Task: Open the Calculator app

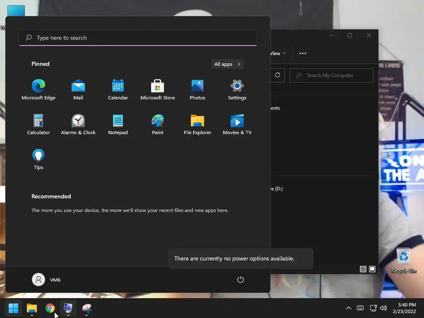Action: [39, 124]
